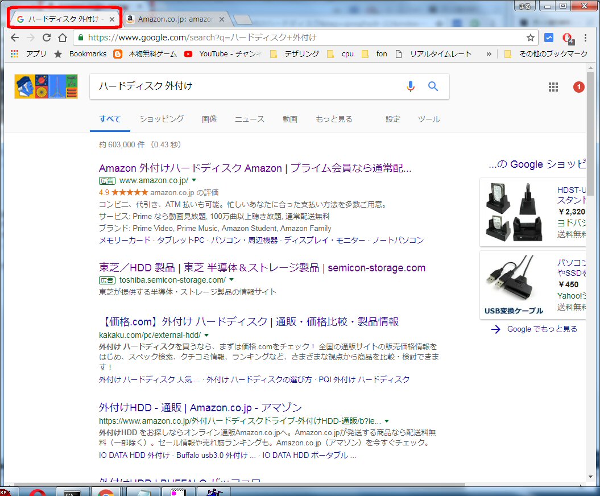Click the browser forward arrow
The image size is (600, 496).
(x=31, y=38)
